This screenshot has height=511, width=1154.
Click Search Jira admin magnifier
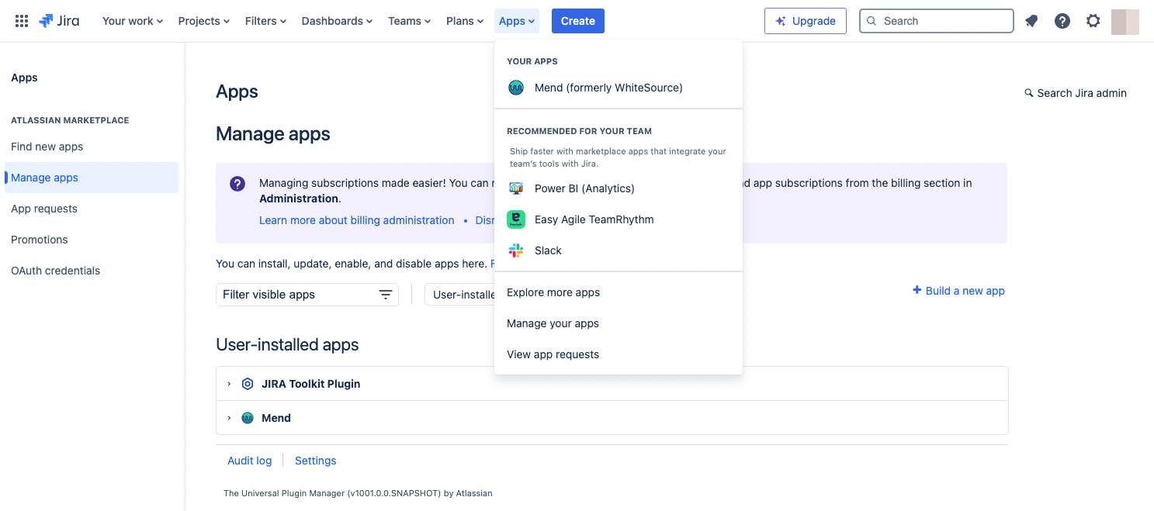click(x=1028, y=93)
